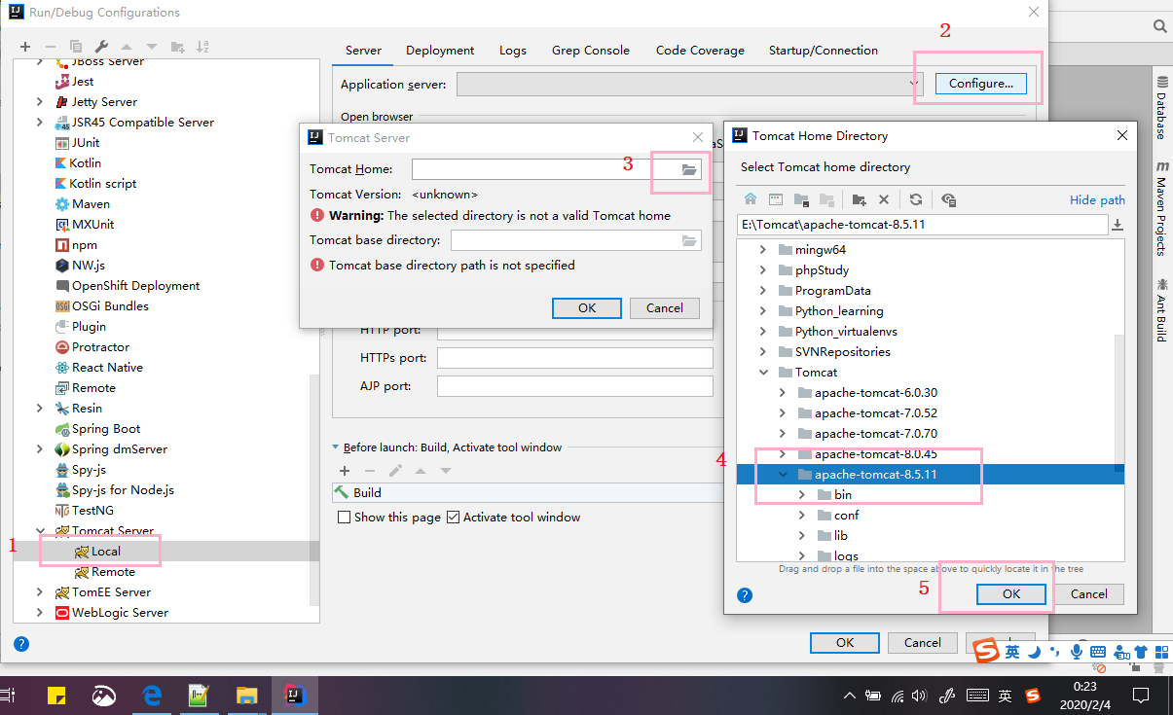The image size is (1173, 715).
Task: Click the delete X icon in file chooser
Action: point(884,199)
